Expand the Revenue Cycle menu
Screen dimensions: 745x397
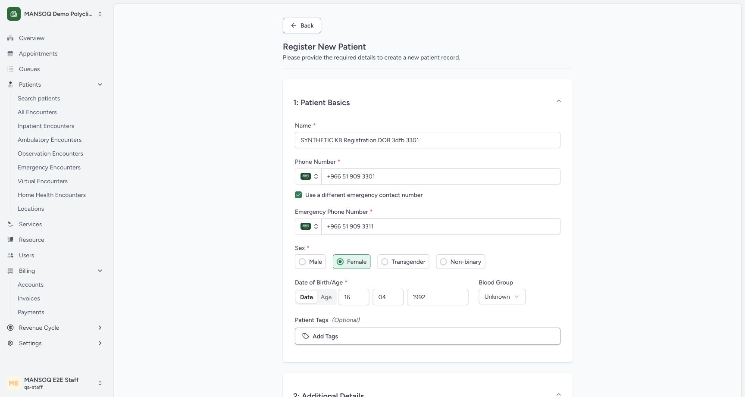click(x=100, y=328)
